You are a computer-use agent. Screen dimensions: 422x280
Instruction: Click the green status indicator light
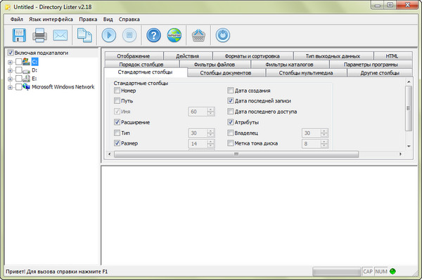pos(392,272)
